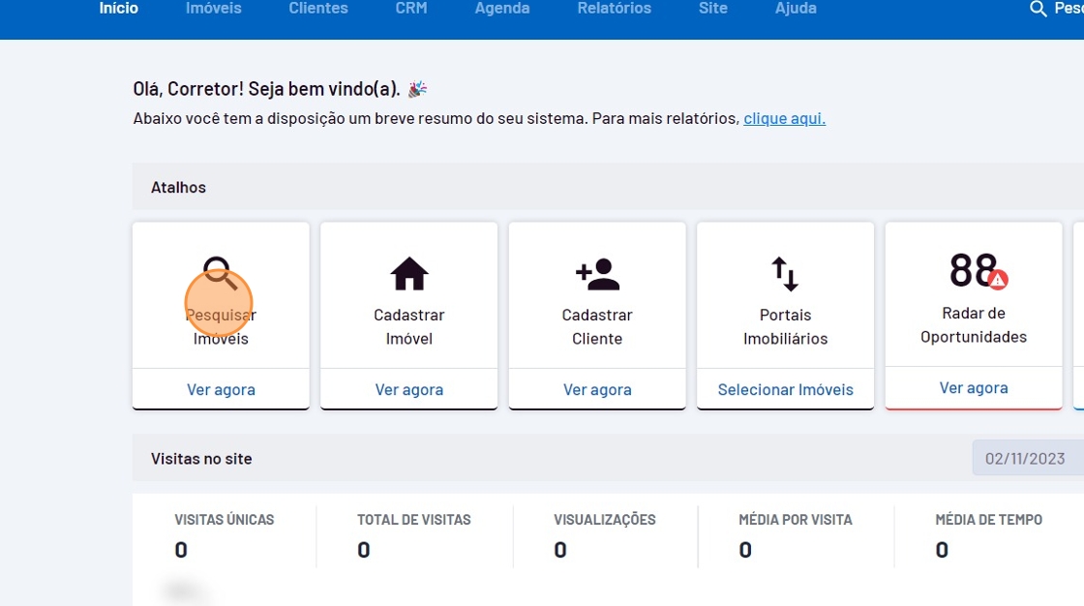Open the Imóveis menu
This screenshot has width=1084, height=606.
(214, 9)
